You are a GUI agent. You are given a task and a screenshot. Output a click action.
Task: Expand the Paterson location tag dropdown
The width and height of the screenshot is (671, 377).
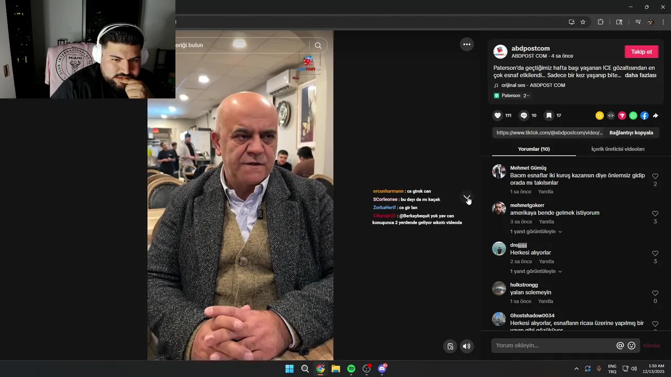[512, 95]
